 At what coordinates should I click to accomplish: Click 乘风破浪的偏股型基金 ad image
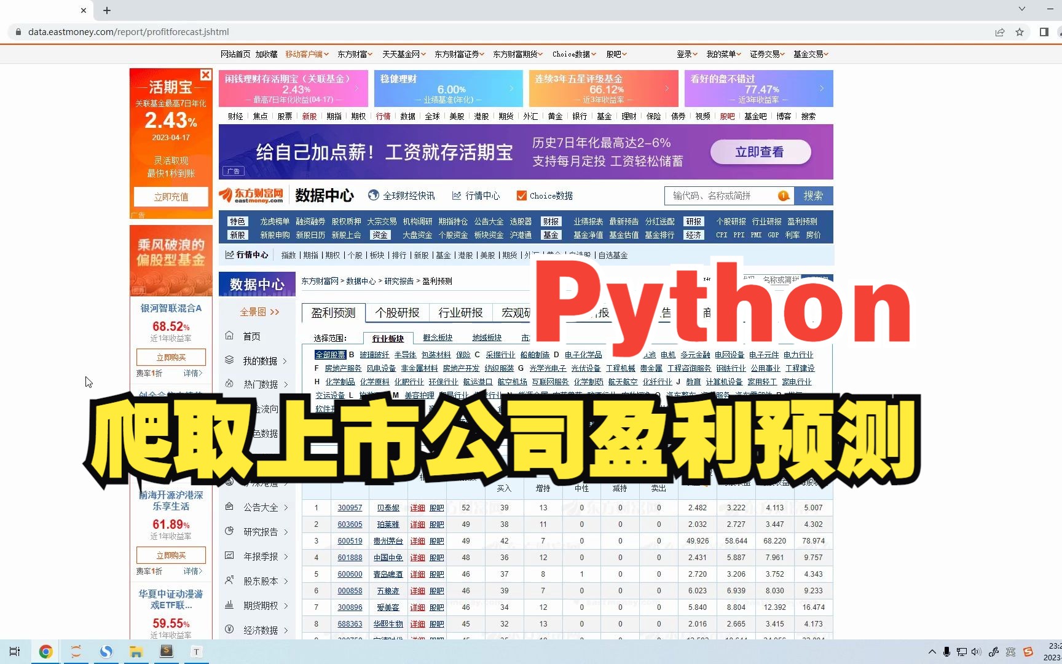point(171,260)
